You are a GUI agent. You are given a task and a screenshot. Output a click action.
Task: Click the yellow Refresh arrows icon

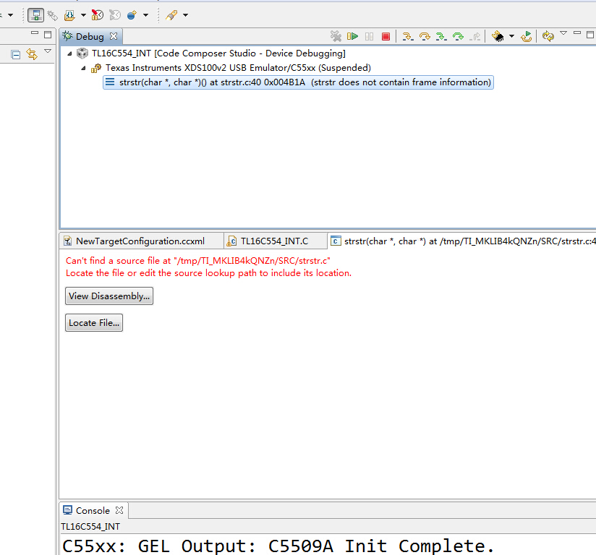548,36
